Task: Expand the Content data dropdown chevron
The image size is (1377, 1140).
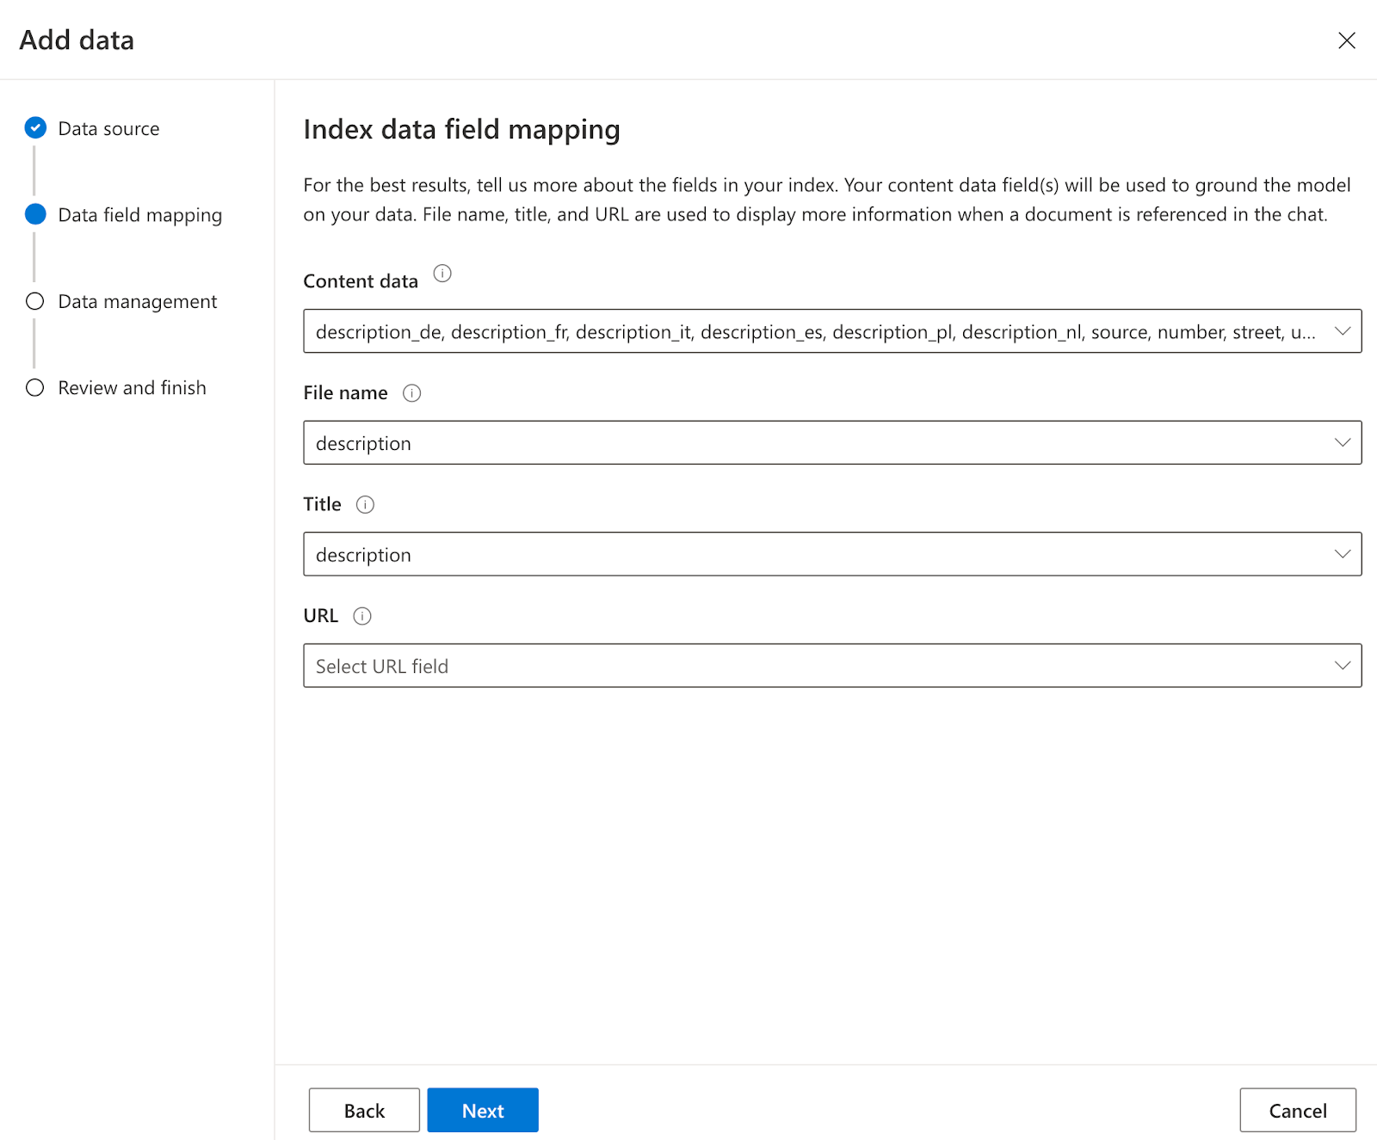Action: pos(1342,331)
